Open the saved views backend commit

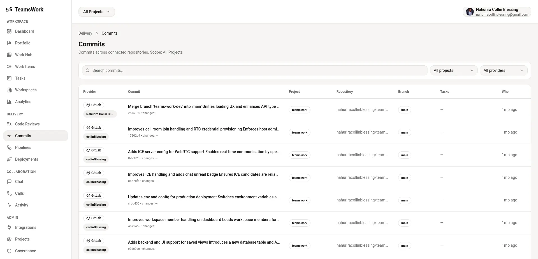[204, 242]
